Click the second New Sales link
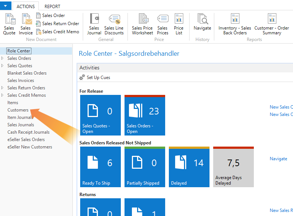The height and width of the screenshot is (216, 293). (281, 114)
